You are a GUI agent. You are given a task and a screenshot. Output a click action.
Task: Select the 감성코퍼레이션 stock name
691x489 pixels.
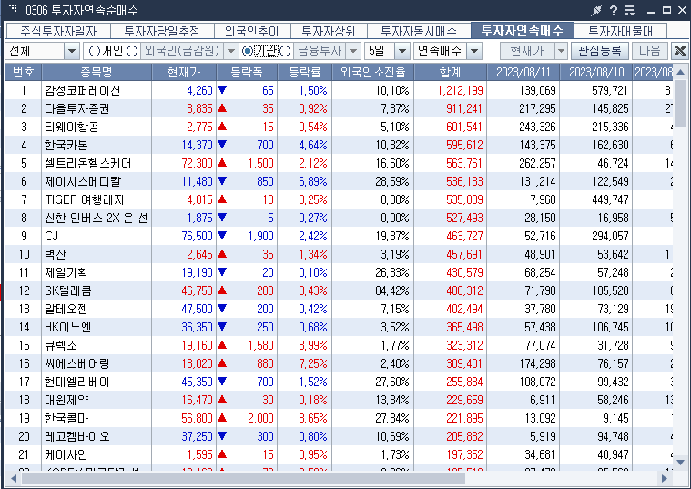pos(83,90)
